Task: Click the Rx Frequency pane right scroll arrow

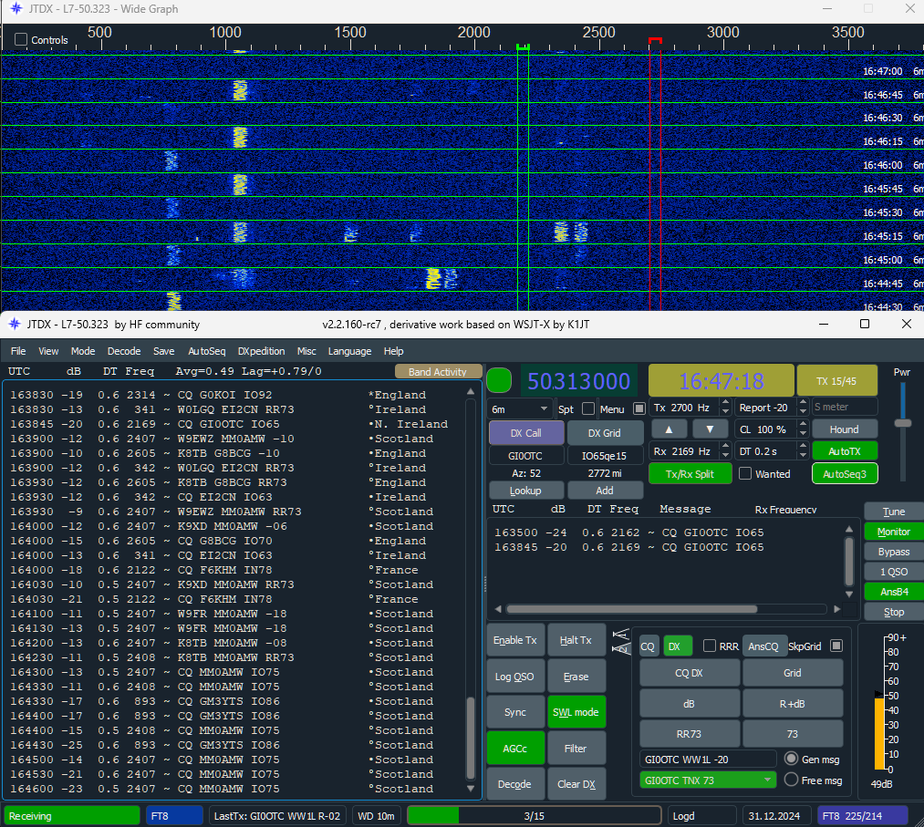Action: click(x=836, y=609)
